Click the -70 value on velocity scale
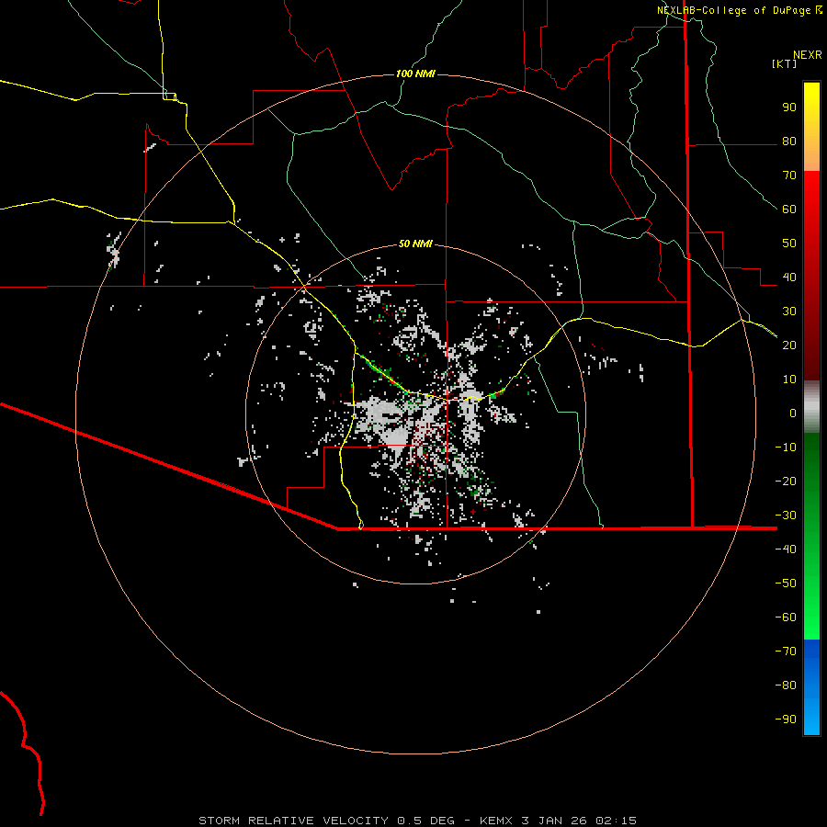 (x=786, y=651)
